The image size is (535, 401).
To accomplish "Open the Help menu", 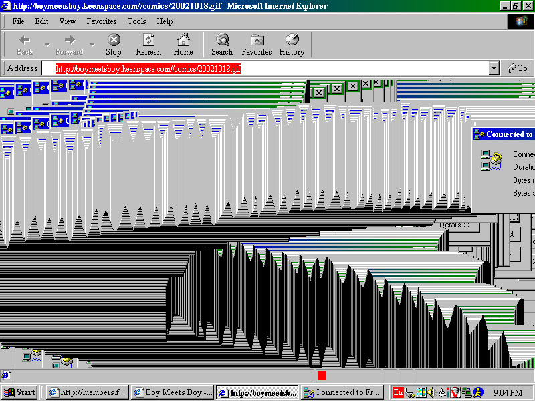I will pyautogui.click(x=165, y=21).
